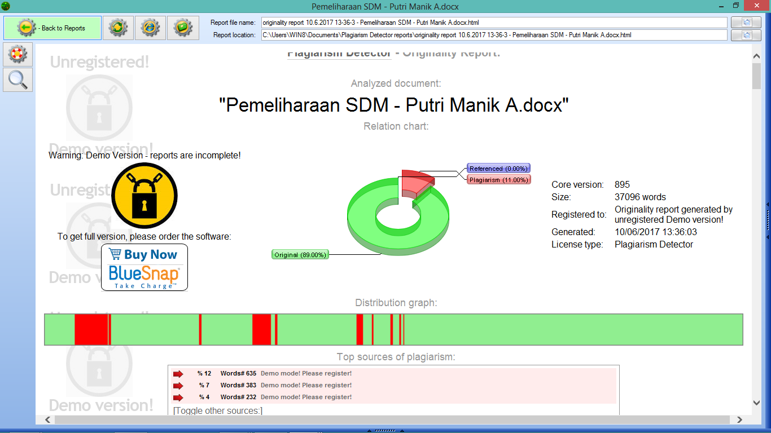Open the 7% source with 383 words

[392, 385]
